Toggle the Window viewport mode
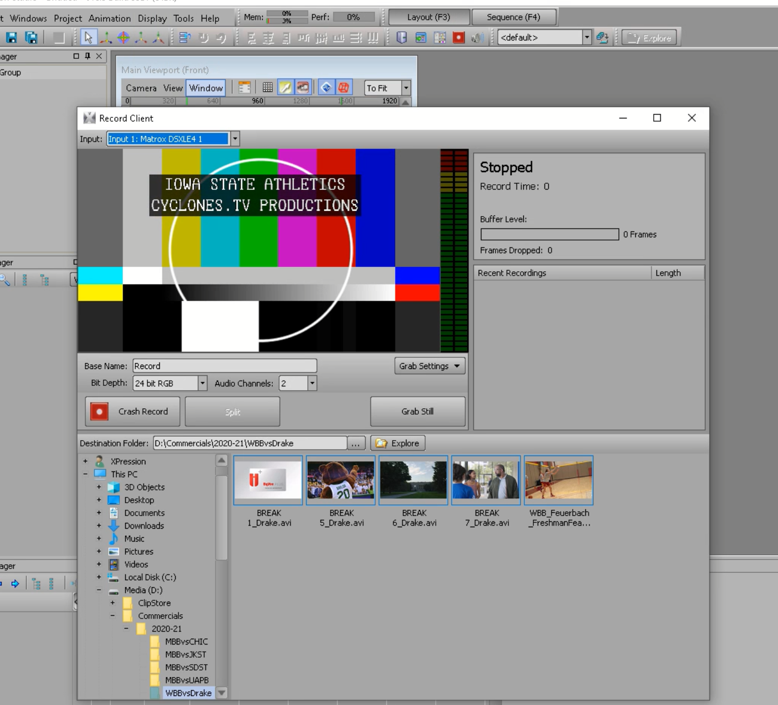Image resolution: width=778 pixels, height=705 pixels. (x=205, y=88)
